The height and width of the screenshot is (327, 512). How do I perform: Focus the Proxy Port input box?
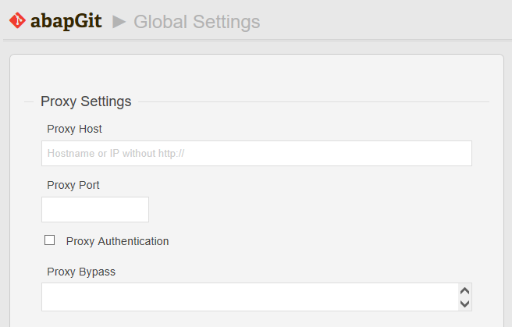tap(95, 209)
